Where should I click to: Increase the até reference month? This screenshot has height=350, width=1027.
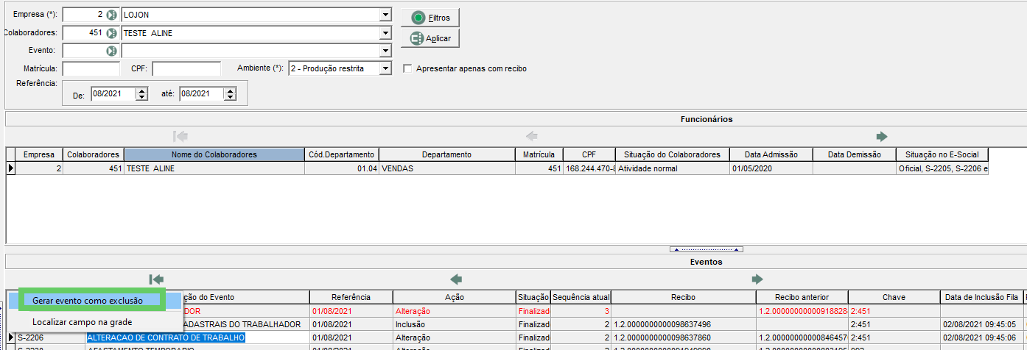coord(230,90)
